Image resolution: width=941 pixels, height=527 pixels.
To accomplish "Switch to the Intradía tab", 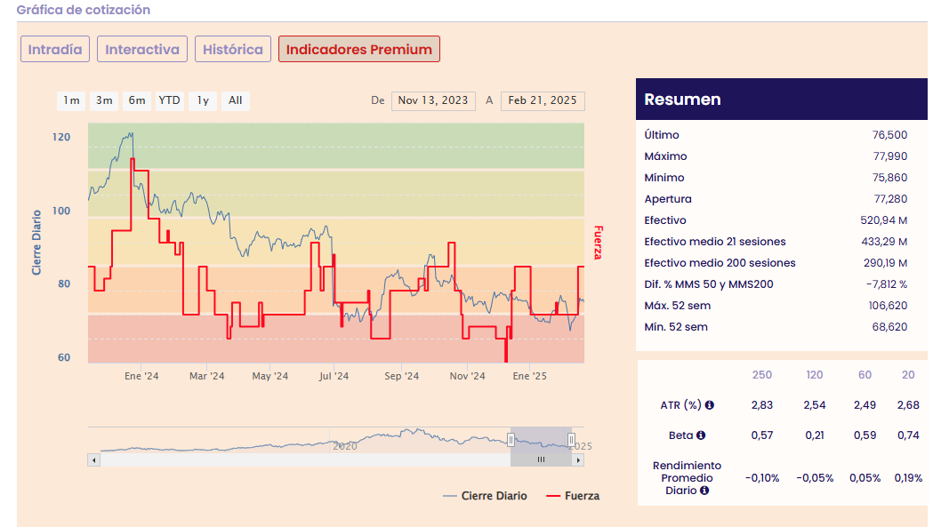I will (x=55, y=50).
